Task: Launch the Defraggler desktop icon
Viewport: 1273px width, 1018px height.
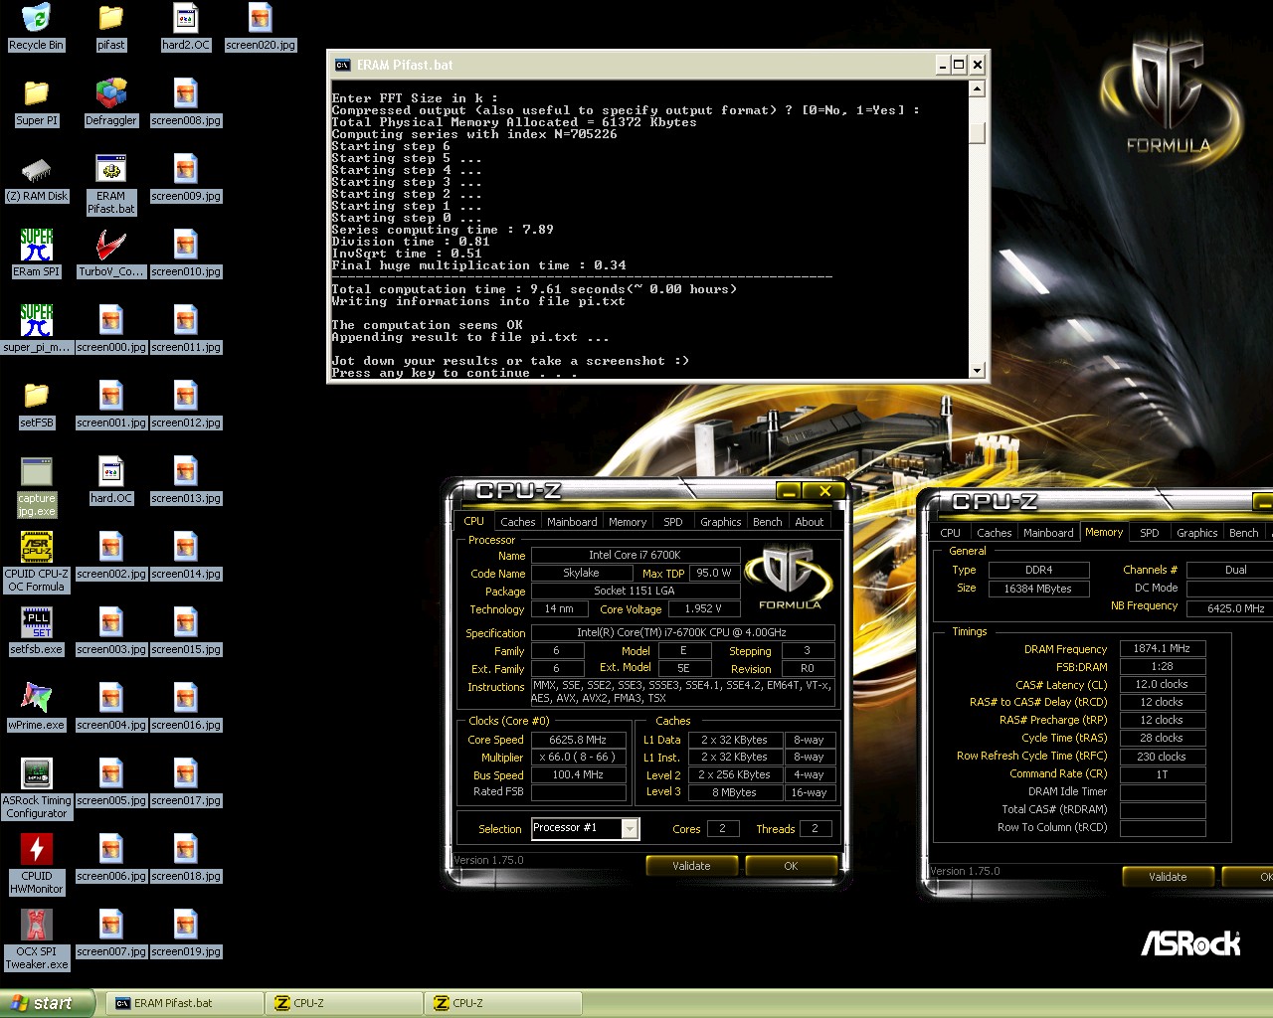Action: coord(110,102)
